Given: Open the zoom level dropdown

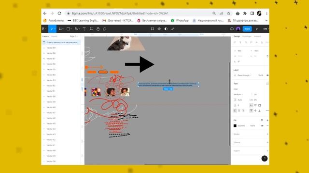Looking at the screenshot, I should pos(266,29).
